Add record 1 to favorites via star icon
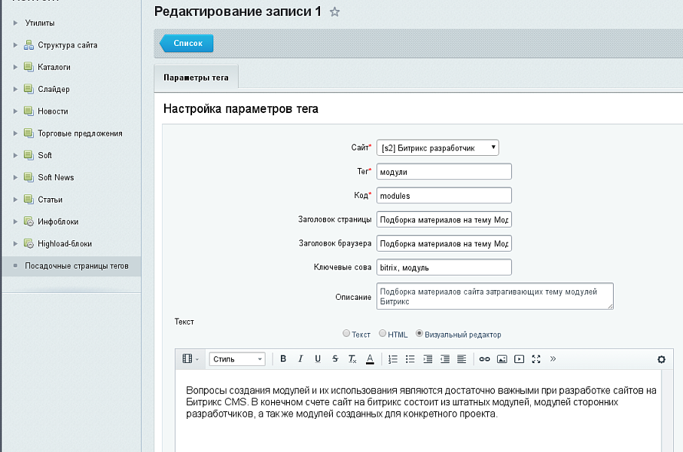Screen dimensions: 683x452 (x=334, y=12)
